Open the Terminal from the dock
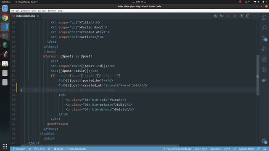269x151 pixels. tap(5, 36)
